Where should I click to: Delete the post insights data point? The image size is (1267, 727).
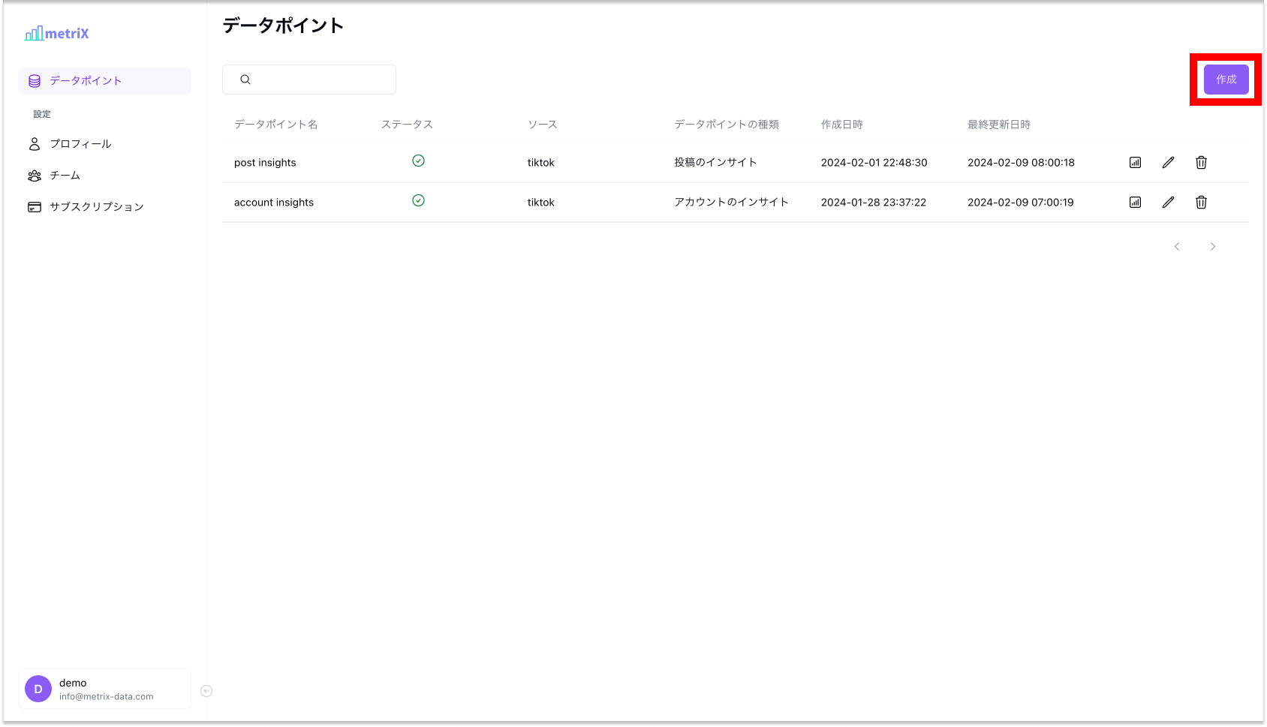click(x=1201, y=163)
